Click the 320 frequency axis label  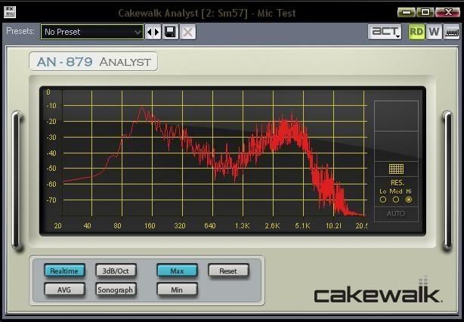(180, 225)
